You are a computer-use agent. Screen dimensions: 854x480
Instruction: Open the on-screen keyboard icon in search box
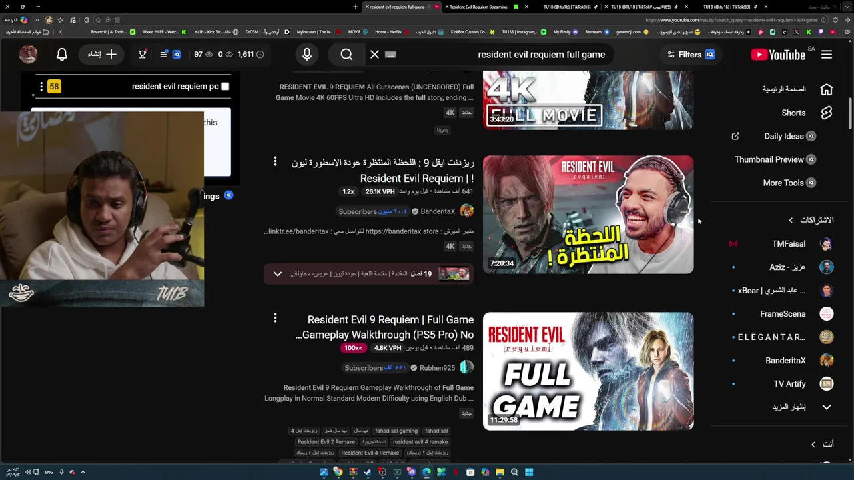coord(391,55)
